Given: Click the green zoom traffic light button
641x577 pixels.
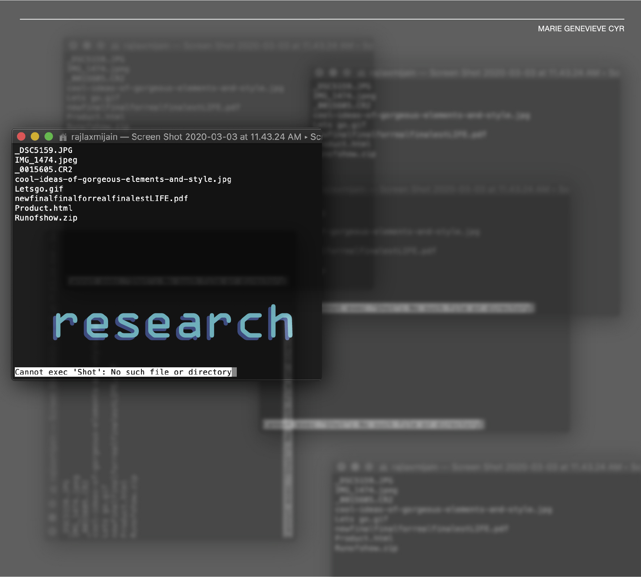Looking at the screenshot, I should (x=49, y=137).
